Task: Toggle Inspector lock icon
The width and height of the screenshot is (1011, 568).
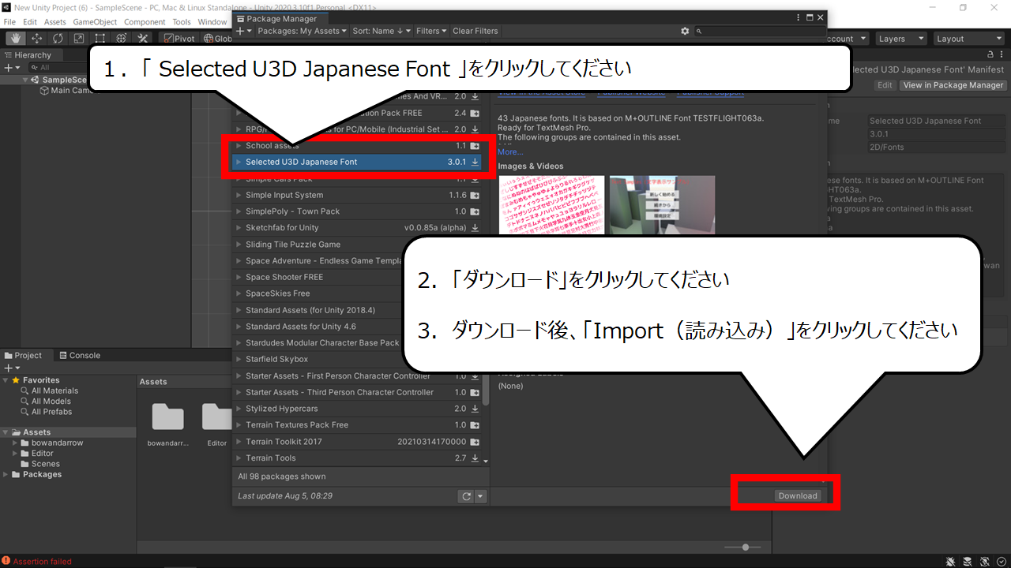Action: pos(990,54)
